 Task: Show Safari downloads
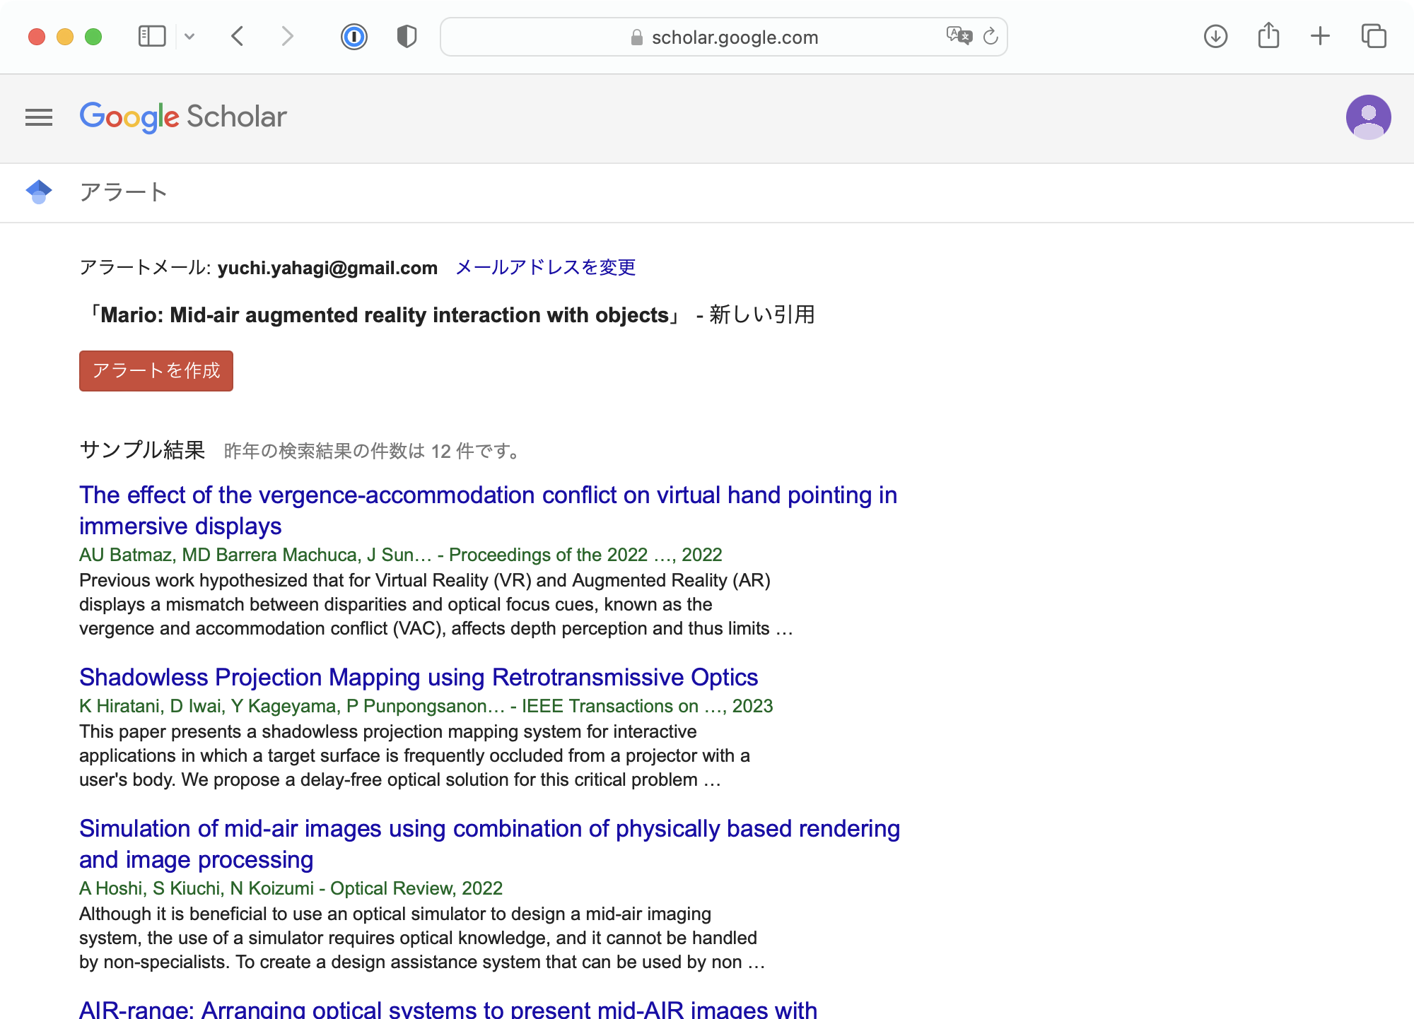pyautogui.click(x=1215, y=36)
